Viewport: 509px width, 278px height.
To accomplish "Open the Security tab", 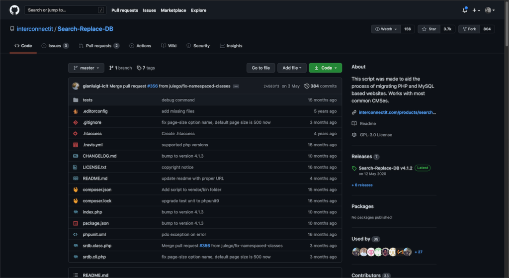I will click(x=198, y=46).
